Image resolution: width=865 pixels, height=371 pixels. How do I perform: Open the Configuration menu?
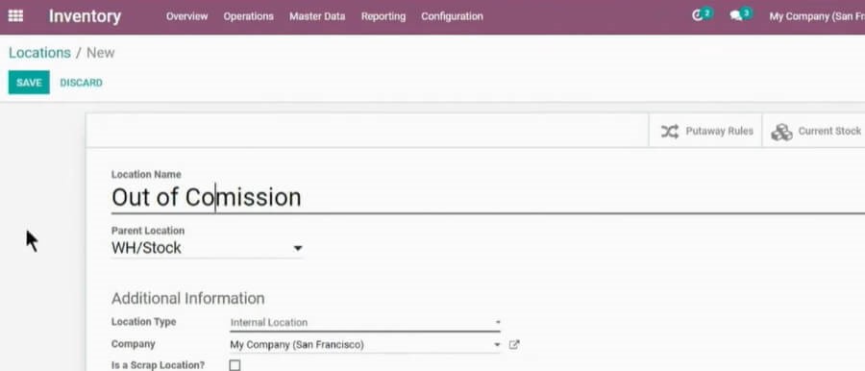(x=452, y=16)
